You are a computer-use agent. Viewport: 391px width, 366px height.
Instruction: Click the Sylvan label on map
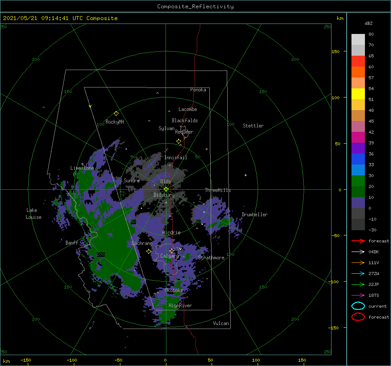tap(166, 128)
